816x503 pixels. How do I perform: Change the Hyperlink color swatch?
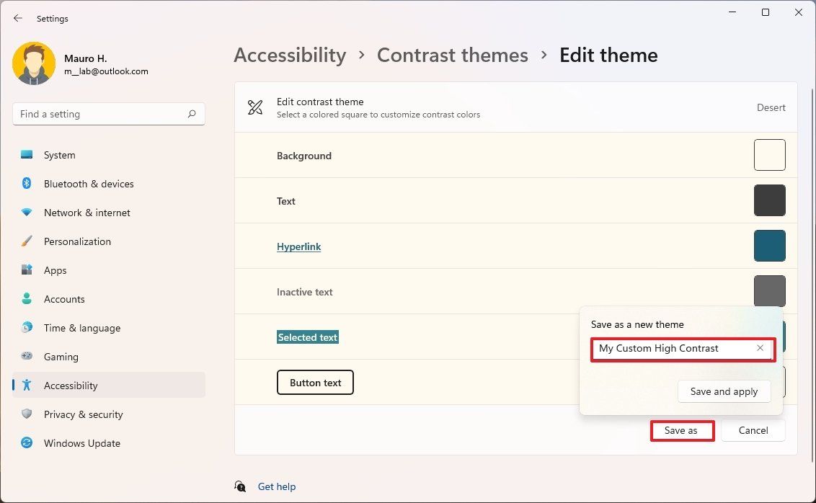click(769, 246)
